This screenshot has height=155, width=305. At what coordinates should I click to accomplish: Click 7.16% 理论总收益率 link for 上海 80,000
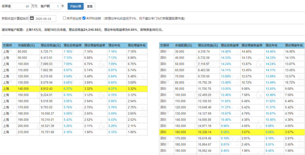click(68, 52)
